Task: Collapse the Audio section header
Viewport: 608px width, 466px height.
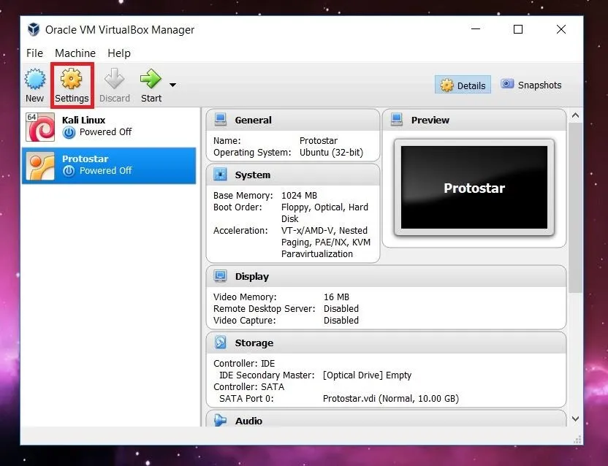Action: 248,421
